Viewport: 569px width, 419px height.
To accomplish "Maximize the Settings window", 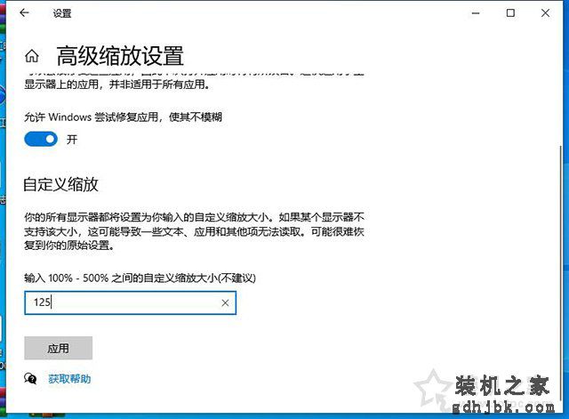I will (x=510, y=13).
